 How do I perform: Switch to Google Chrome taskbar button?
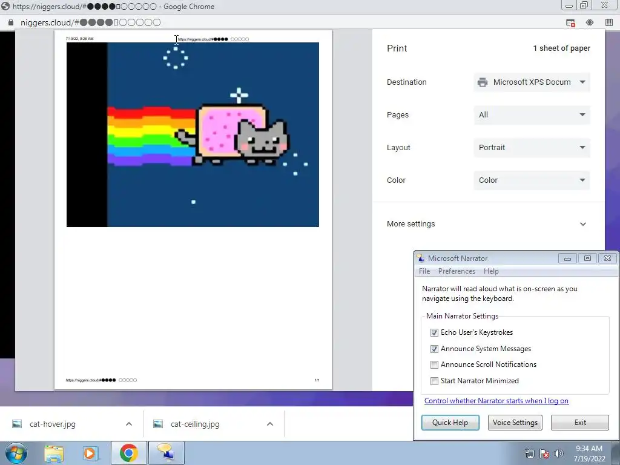pyautogui.click(x=129, y=453)
